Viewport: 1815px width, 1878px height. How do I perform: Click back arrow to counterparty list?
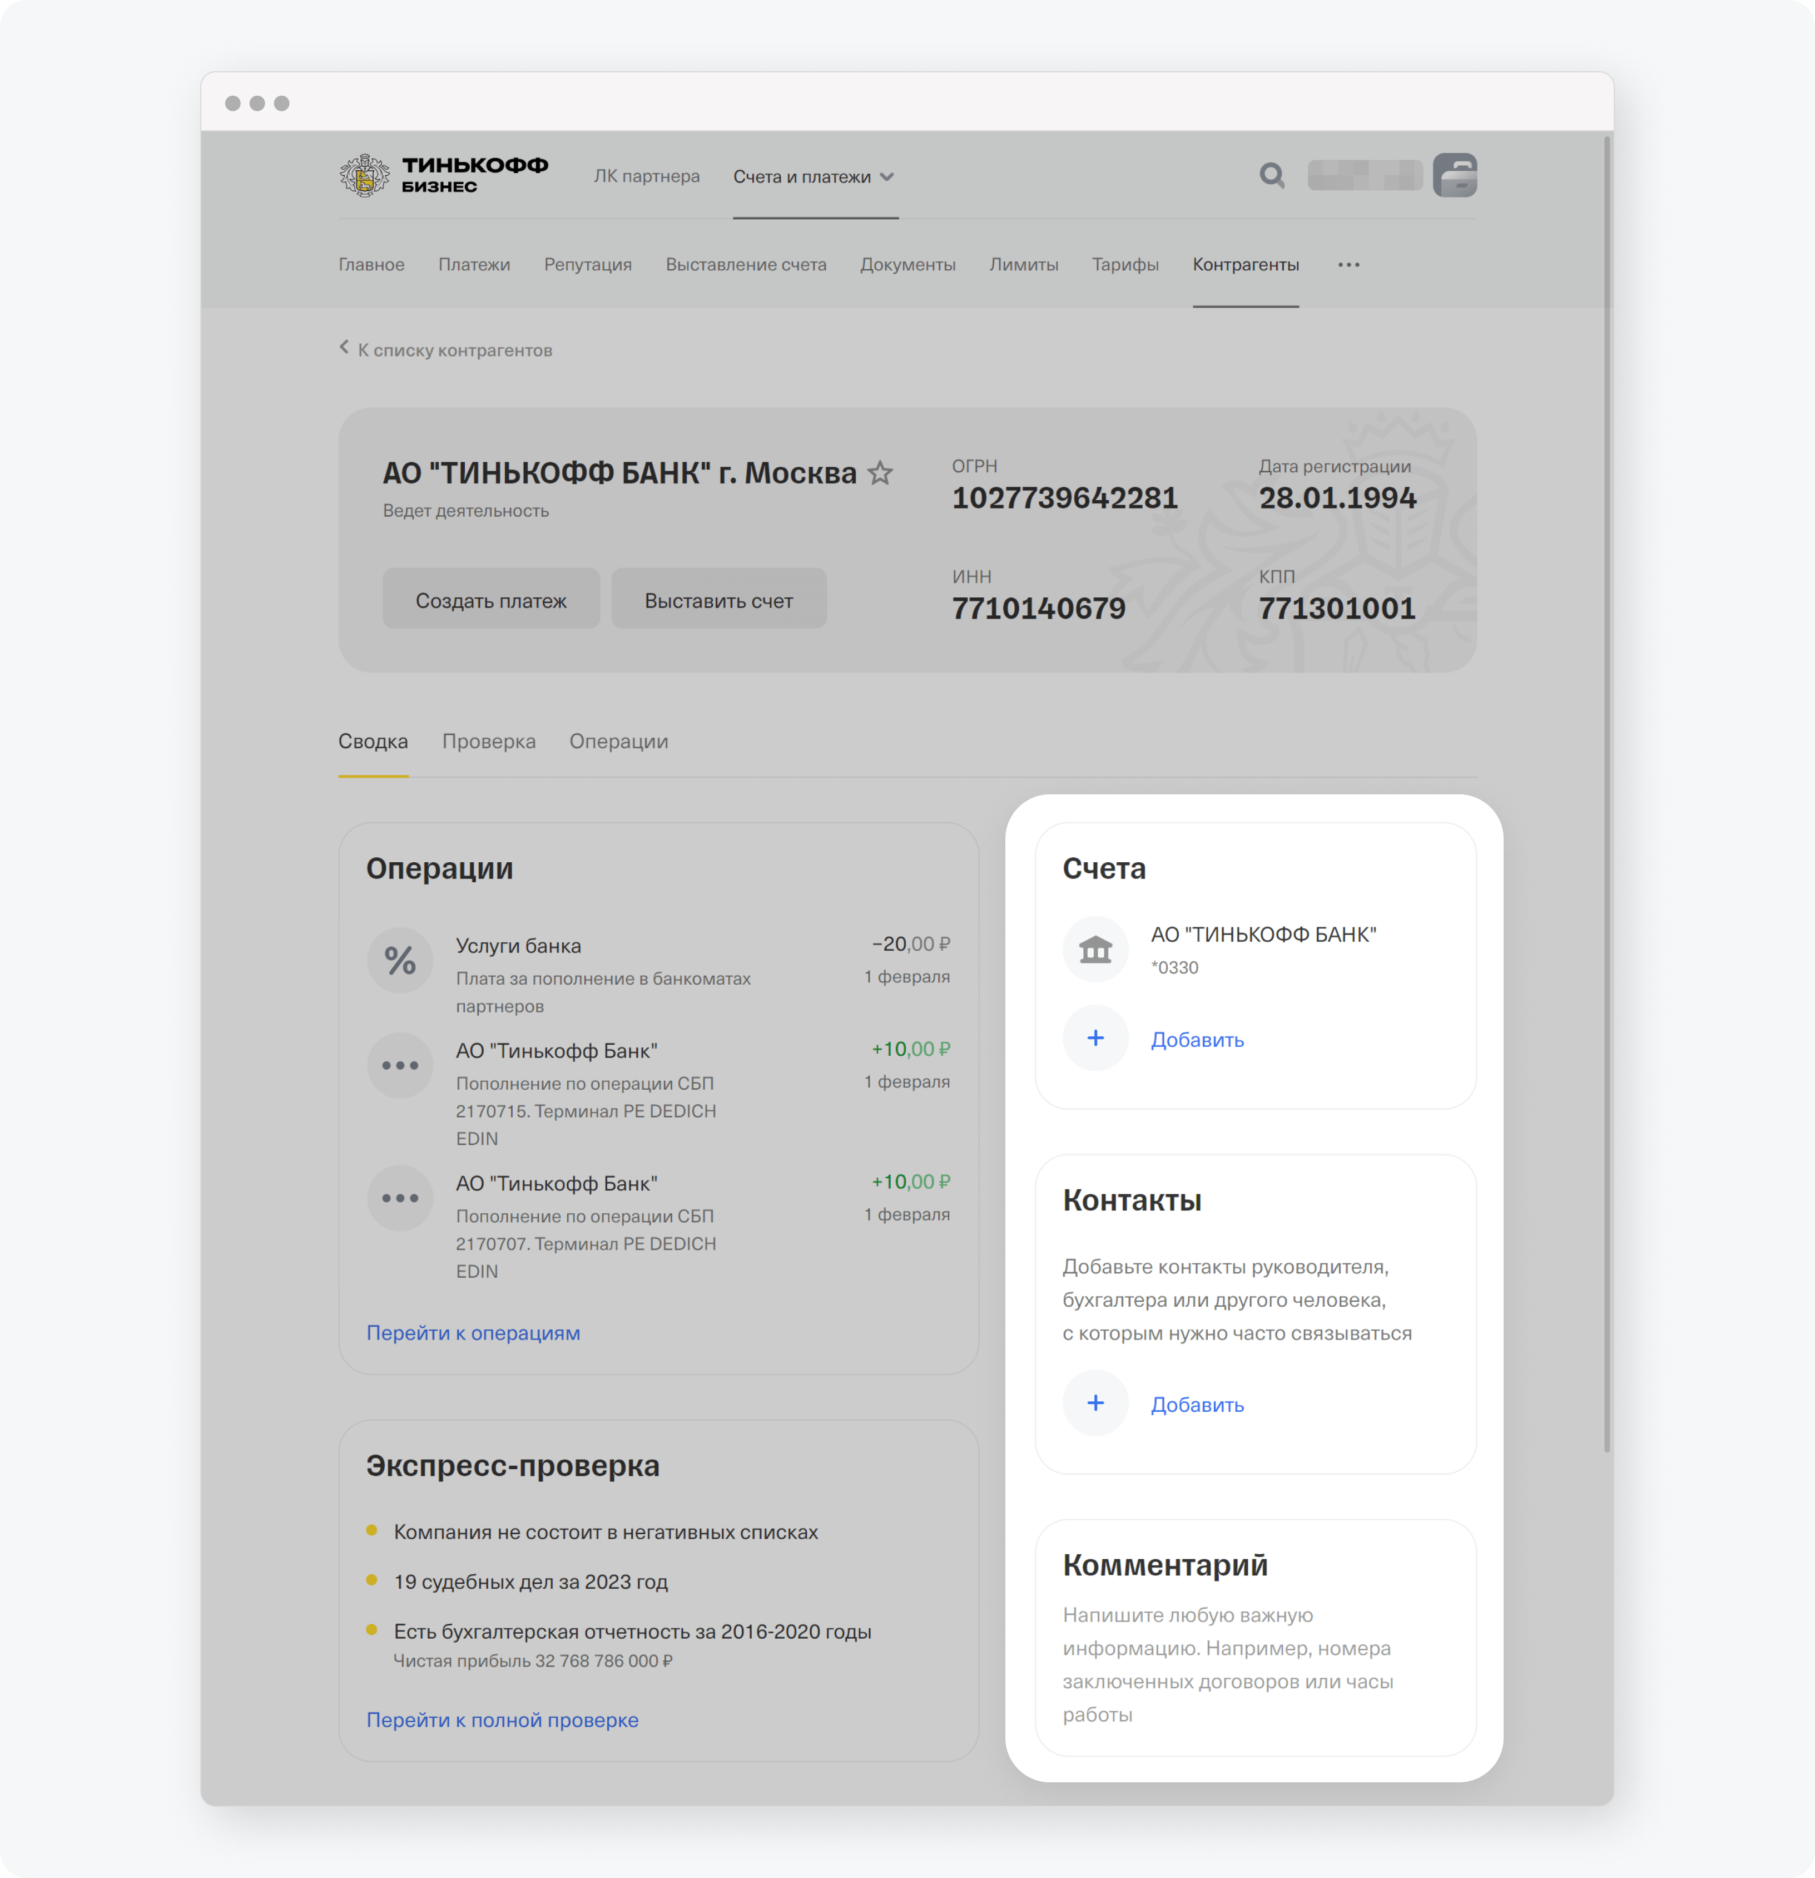click(344, 348)
